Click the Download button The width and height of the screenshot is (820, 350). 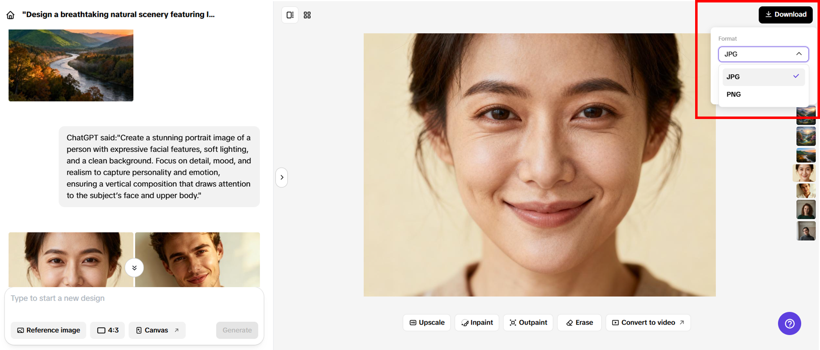point(785,15)
